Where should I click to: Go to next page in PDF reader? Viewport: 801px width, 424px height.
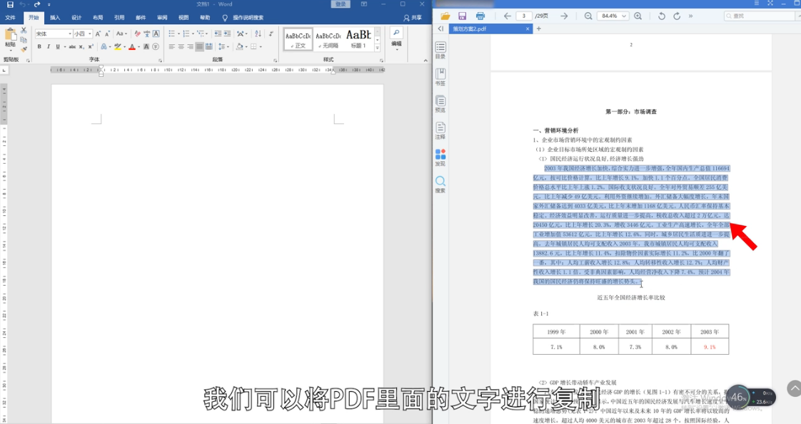[x=564, y=16]
